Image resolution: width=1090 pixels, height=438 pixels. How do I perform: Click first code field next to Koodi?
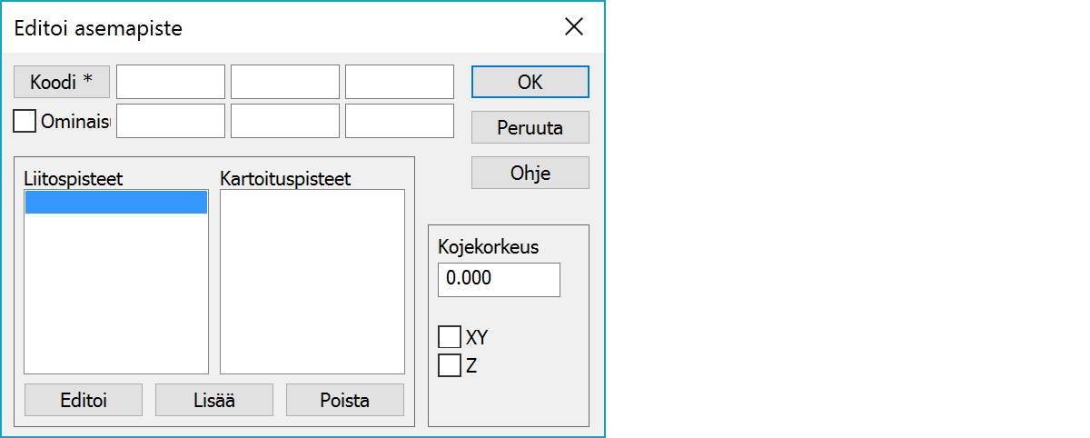coord(171,82)
